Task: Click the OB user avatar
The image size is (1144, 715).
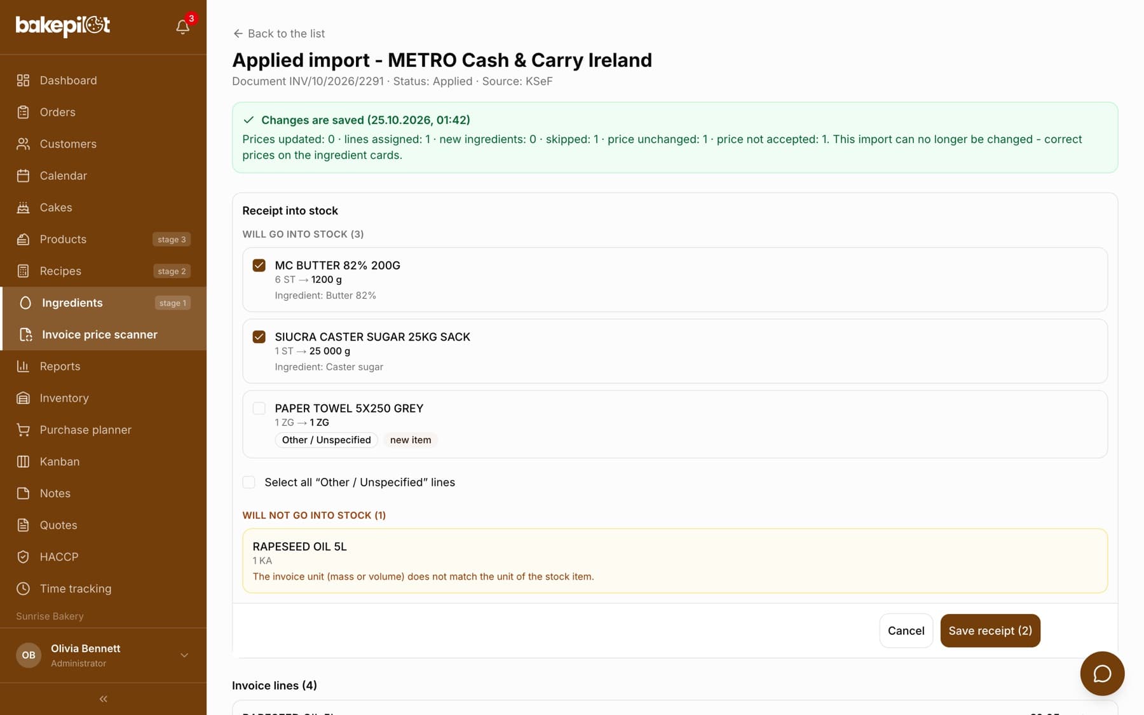Action: [x=29, y=655]
